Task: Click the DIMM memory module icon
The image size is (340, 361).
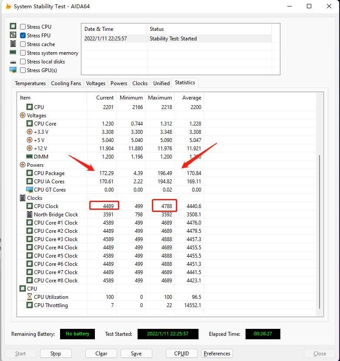Action: 30,156
